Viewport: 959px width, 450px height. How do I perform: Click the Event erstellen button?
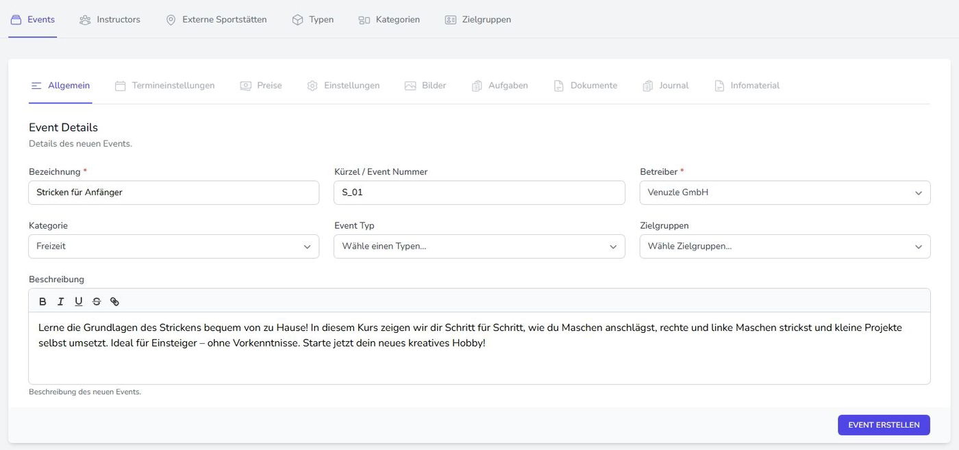(883, 425)
